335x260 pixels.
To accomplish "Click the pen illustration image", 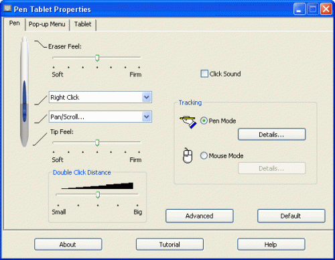I will click(24, 92).
